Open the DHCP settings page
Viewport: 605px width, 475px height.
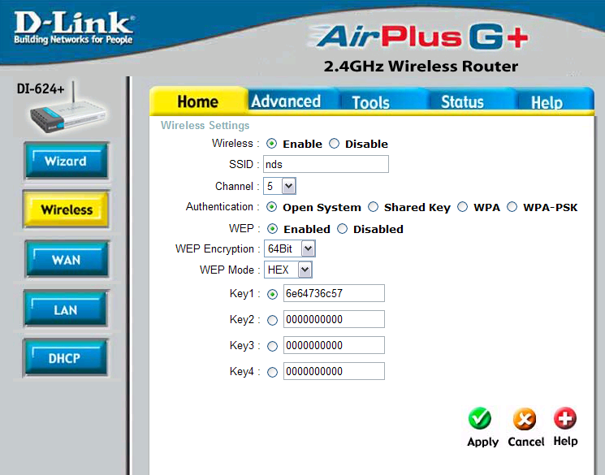(65, 358)
